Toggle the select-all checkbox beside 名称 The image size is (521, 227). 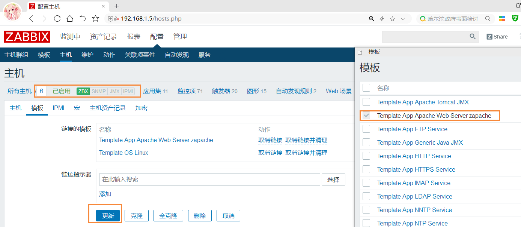(x=366, y=88)
